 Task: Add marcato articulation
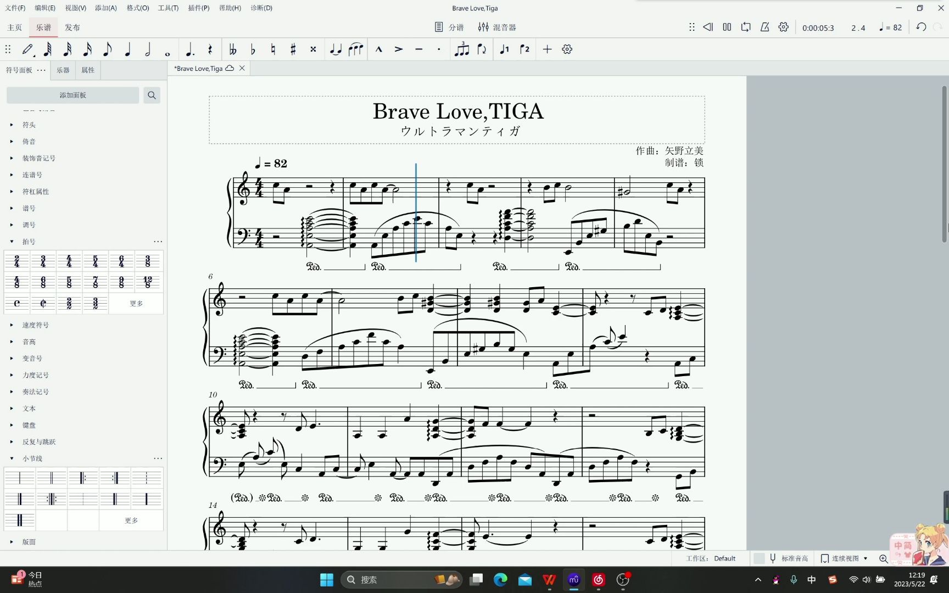point(379,49)
